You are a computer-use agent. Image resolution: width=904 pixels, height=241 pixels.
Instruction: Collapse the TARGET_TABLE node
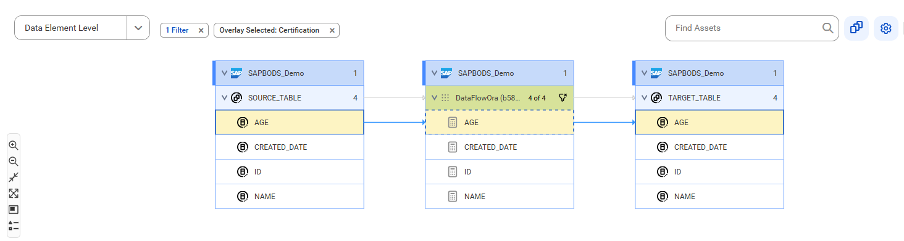click(645, 97)
